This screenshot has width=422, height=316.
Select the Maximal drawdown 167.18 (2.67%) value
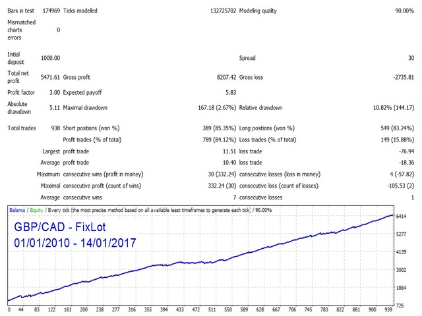pyautogui.click(x=217, y=108)
